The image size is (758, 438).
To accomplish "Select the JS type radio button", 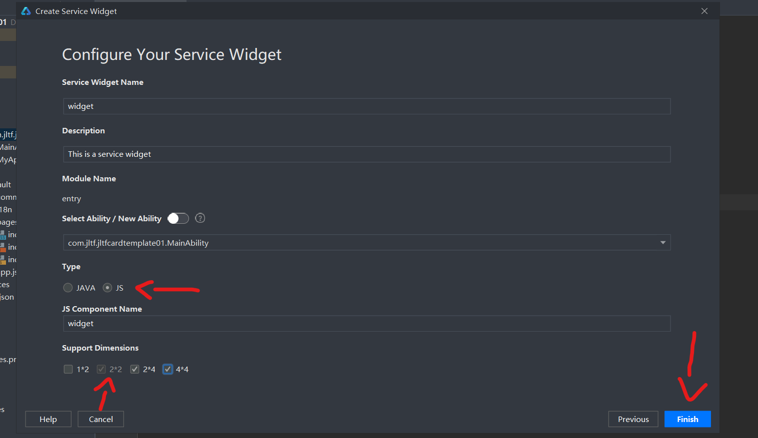I will [107, 288].
